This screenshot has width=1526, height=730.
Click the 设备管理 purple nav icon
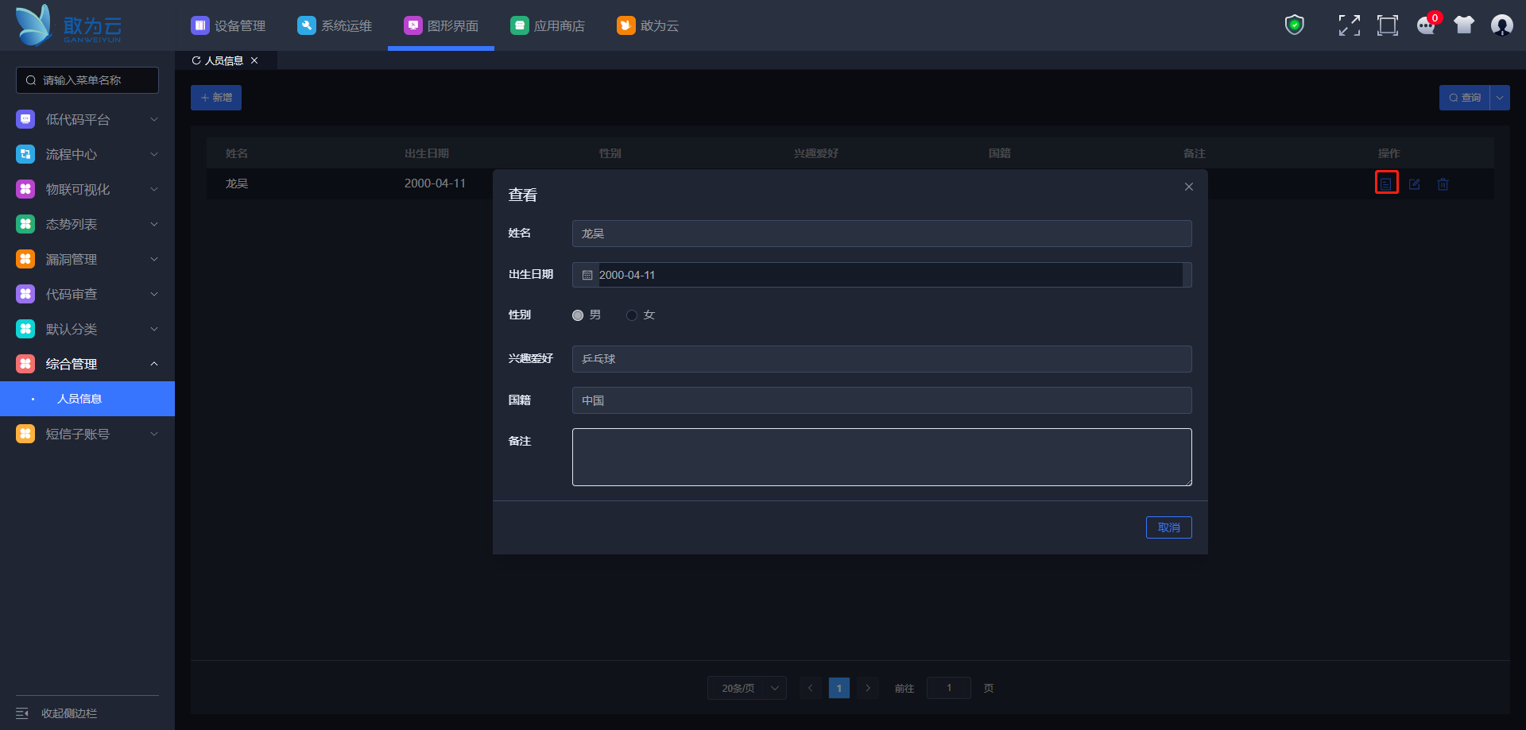click(200, 25)
